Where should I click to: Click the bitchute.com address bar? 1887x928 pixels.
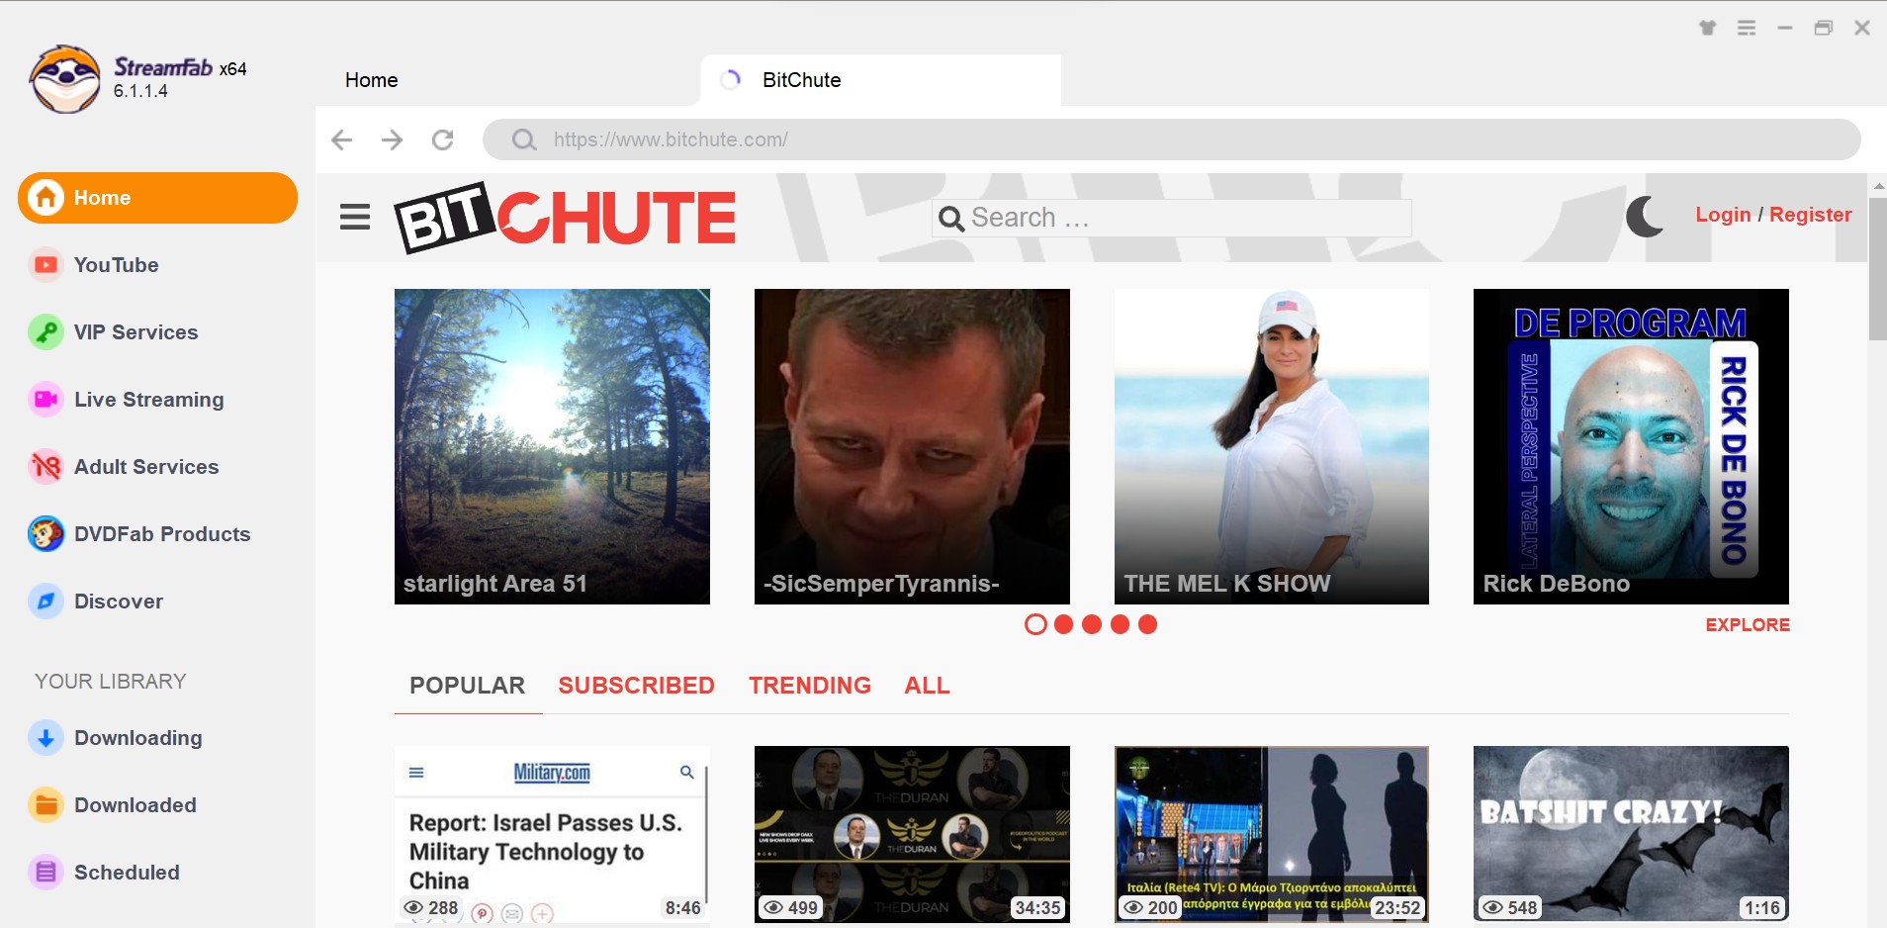point(1171,139)
